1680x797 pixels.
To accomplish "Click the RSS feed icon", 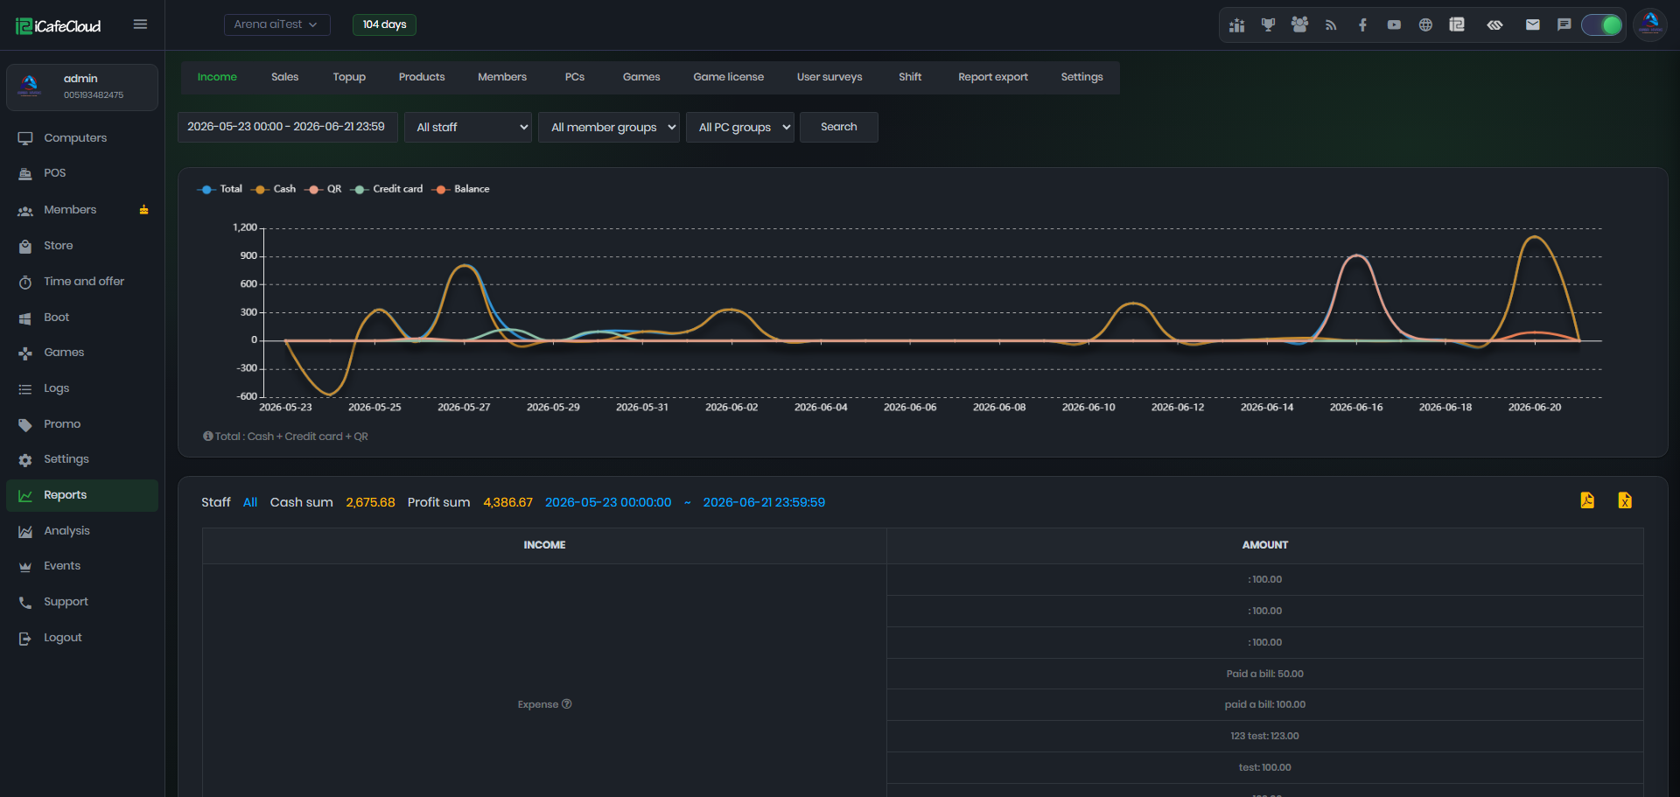I will pyautogui.click(x=1331, y=24).
